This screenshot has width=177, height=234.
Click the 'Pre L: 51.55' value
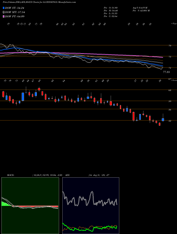(111, 13)
